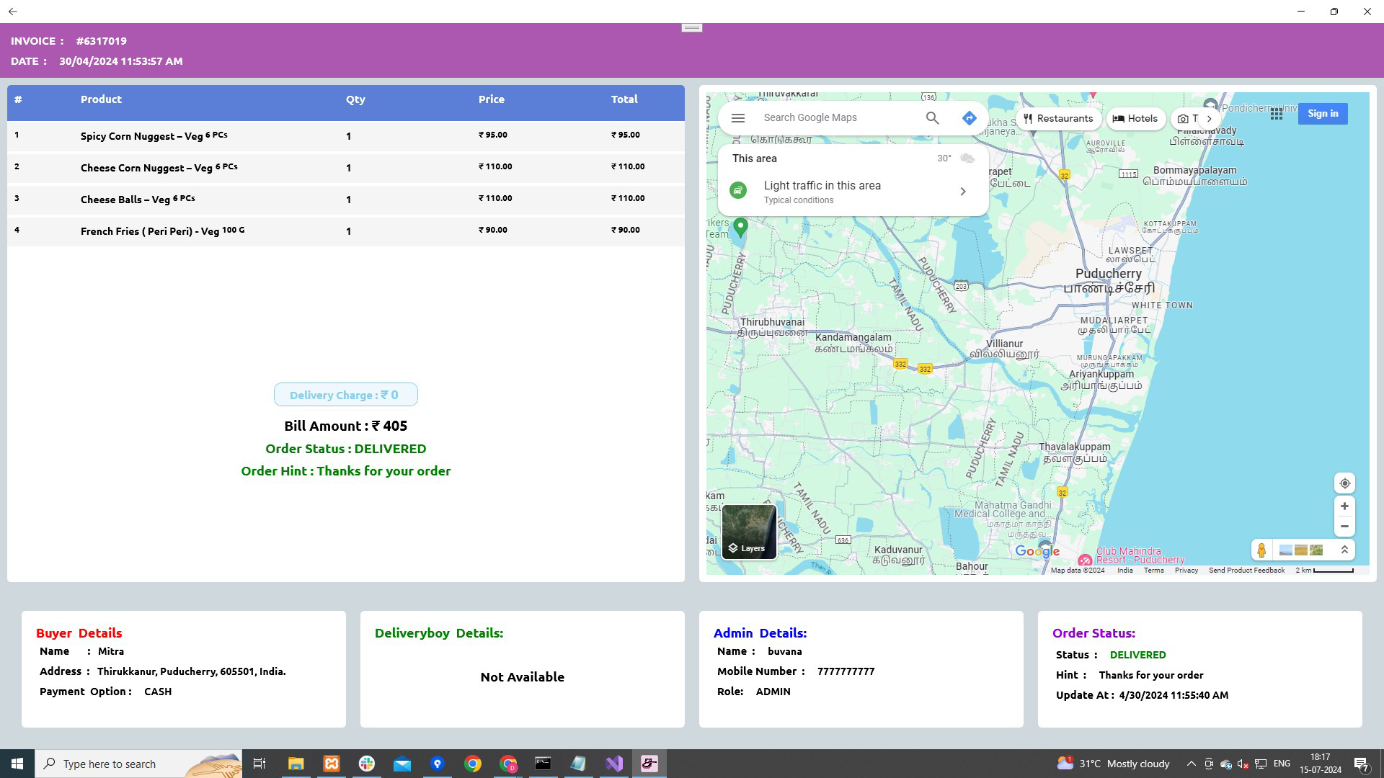Viewport: 1384px width, 778px height.
Task: Select the French Fries (Peri Peri) row
Action: click(x=346, y=231)
